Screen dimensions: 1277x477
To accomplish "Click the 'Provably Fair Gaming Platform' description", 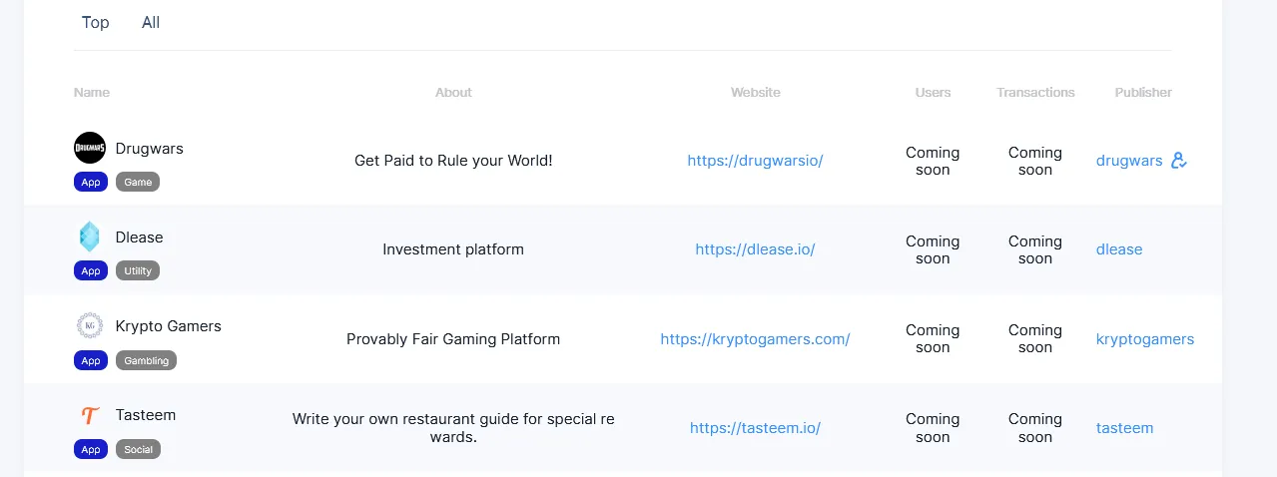I will coord(453,338).
